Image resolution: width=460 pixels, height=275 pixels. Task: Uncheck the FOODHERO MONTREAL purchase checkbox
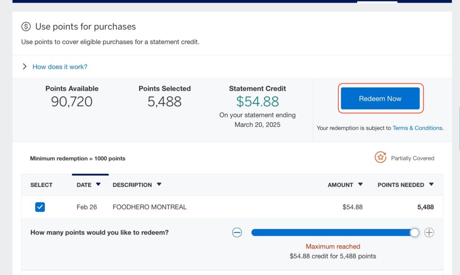click(40, 207)
